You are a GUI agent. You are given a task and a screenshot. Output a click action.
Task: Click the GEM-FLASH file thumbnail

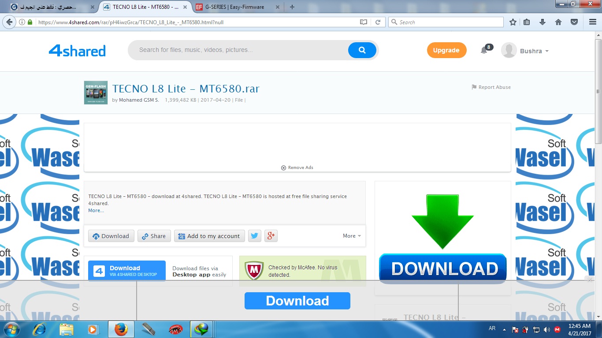[96, 92]
